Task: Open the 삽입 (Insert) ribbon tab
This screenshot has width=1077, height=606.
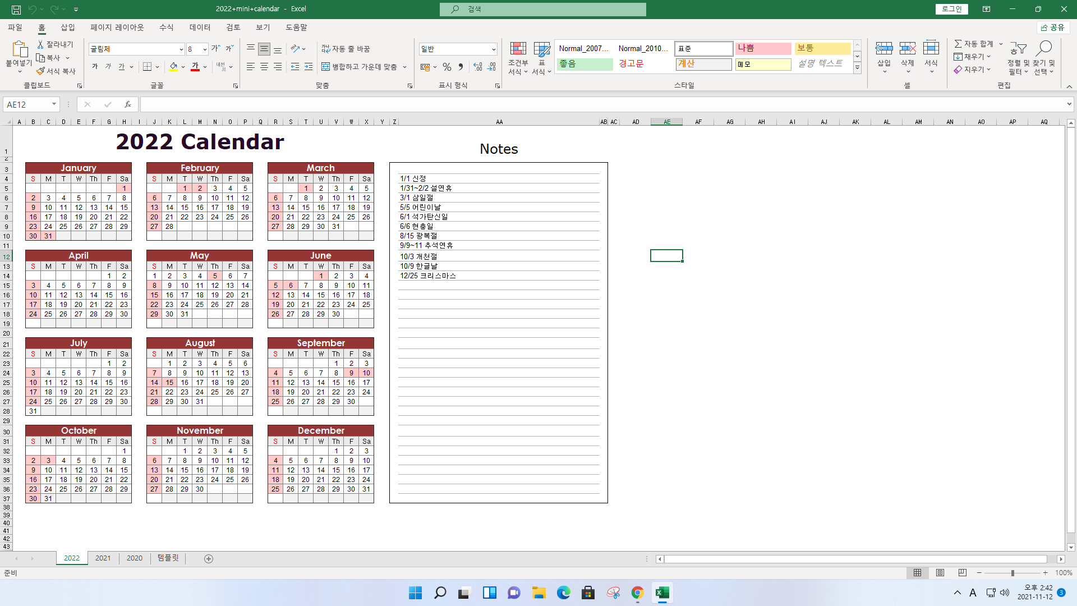Action: (x=67, y=27)
